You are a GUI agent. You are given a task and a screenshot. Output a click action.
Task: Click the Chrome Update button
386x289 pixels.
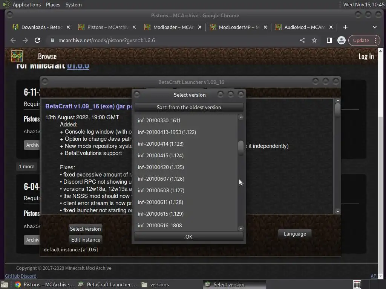(x=361, y=40)
